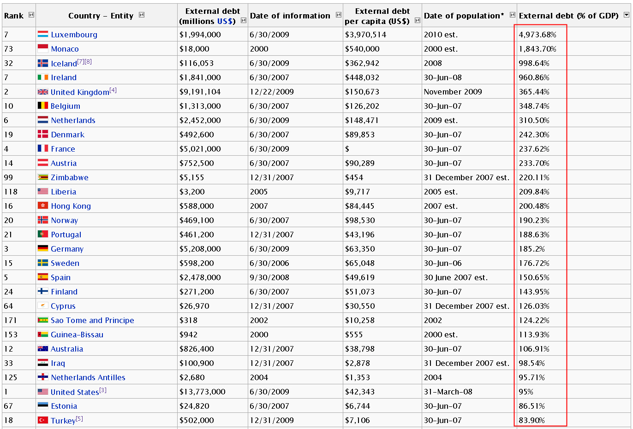
Task: Open the Iceland country link
Action: pyautogui.click(x=64, y=64)
